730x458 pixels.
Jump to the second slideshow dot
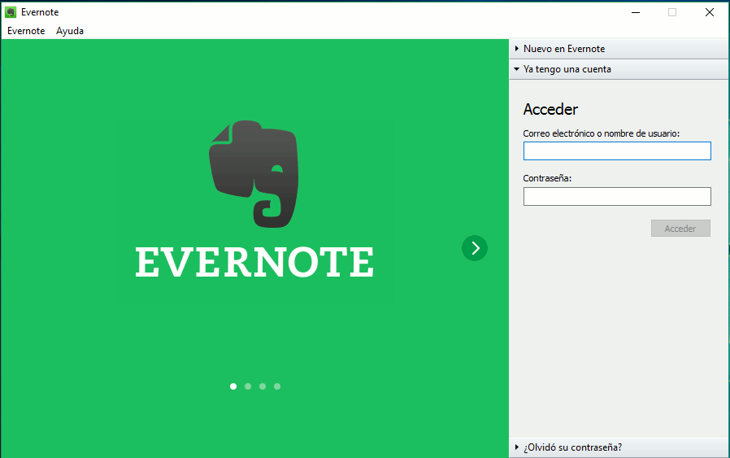[248, 386]
